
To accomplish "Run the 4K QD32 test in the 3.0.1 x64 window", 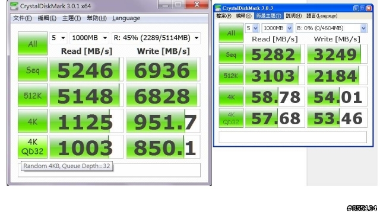I will pos(33,147).
